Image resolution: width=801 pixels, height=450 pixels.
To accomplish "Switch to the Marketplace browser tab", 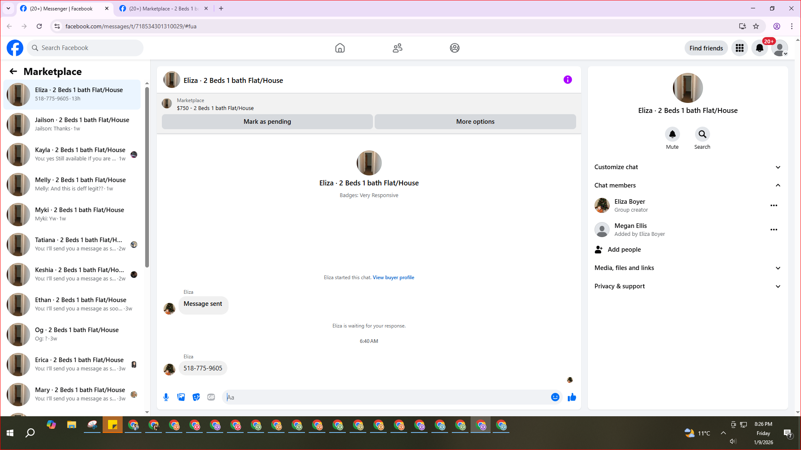I will point(163,8).
